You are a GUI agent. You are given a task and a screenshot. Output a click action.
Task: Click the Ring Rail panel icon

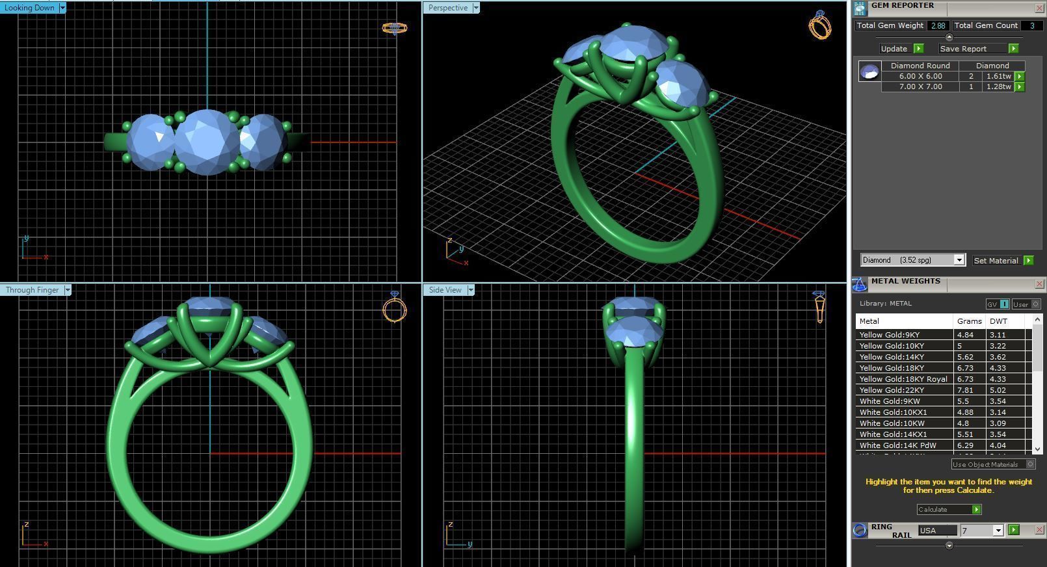[860, 530]
